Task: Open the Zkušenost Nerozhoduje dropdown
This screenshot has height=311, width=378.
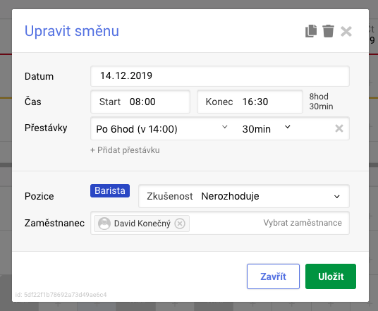Action: [x=244, y=196]
